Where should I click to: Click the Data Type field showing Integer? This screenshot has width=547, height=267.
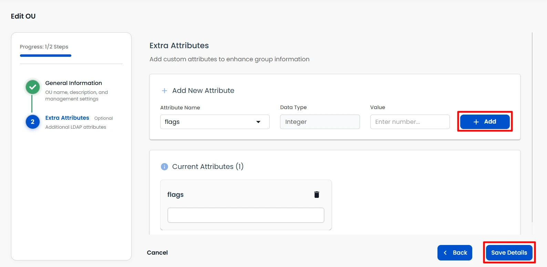pyautogui.click(x=320, y=122)
